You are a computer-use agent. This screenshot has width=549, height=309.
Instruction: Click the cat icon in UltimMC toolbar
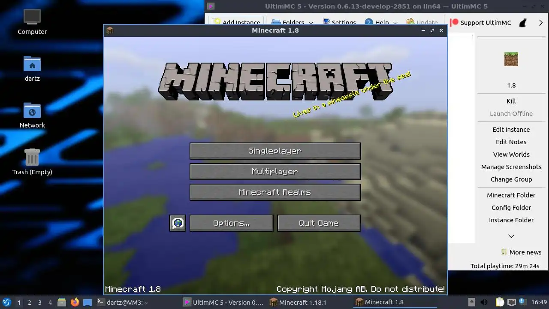pos(523,23)
